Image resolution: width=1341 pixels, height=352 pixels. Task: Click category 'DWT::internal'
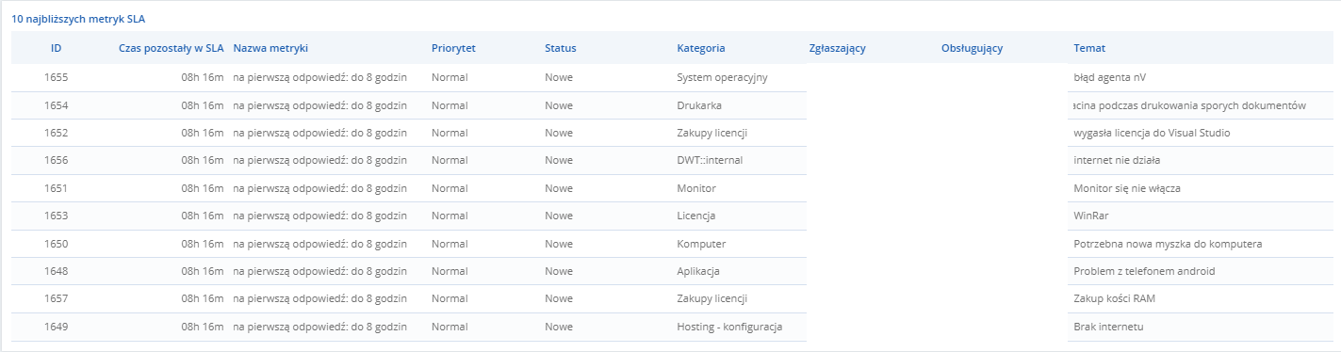(x=710, y=160)
